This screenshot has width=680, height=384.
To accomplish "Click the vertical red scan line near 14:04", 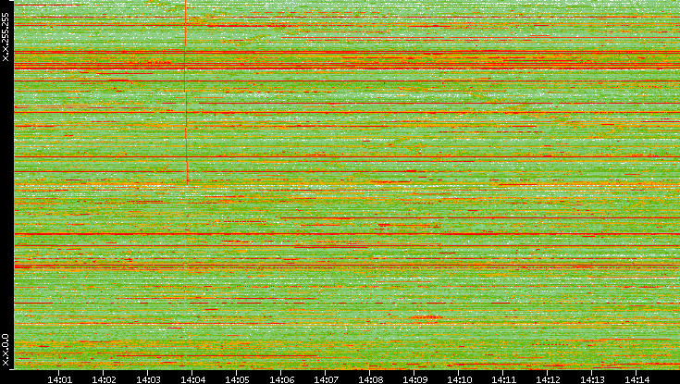I will (186, 92).
